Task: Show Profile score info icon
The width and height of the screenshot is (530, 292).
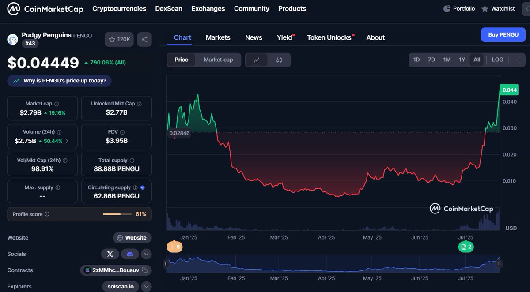Action: (47, 214)
